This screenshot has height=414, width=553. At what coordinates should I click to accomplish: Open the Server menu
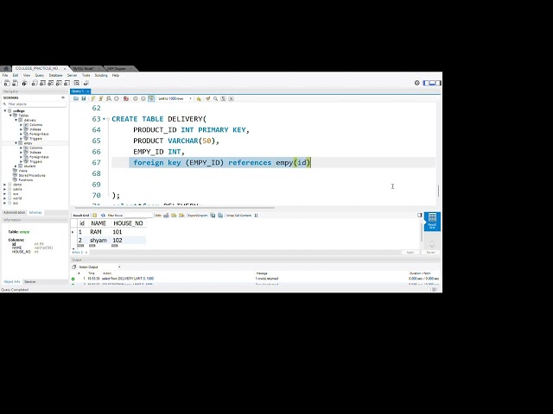click(72, 75)
